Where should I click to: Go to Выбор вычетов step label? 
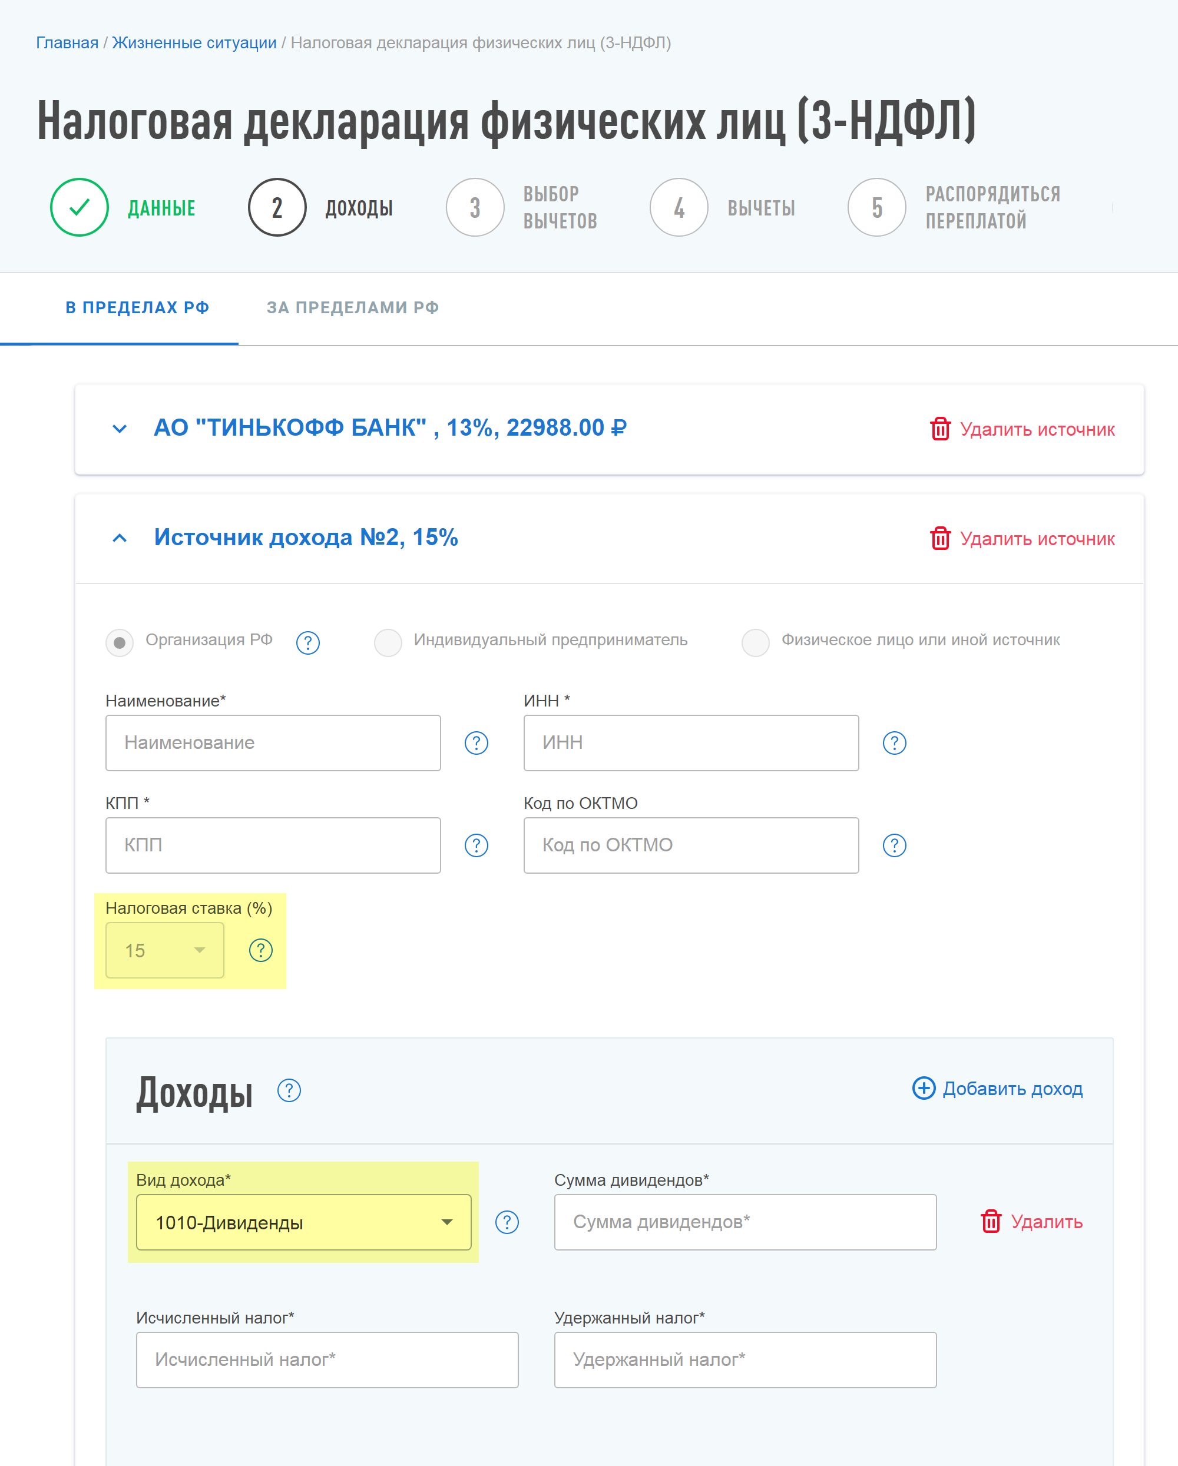tap(560, 207)
